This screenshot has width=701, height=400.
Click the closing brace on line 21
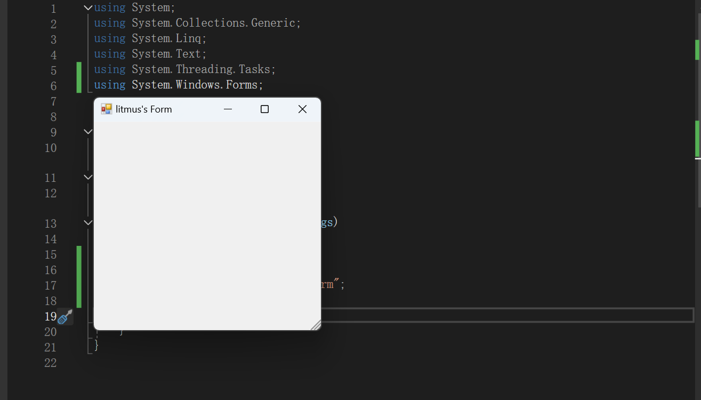pyautogui.click(x=96, y=346)
